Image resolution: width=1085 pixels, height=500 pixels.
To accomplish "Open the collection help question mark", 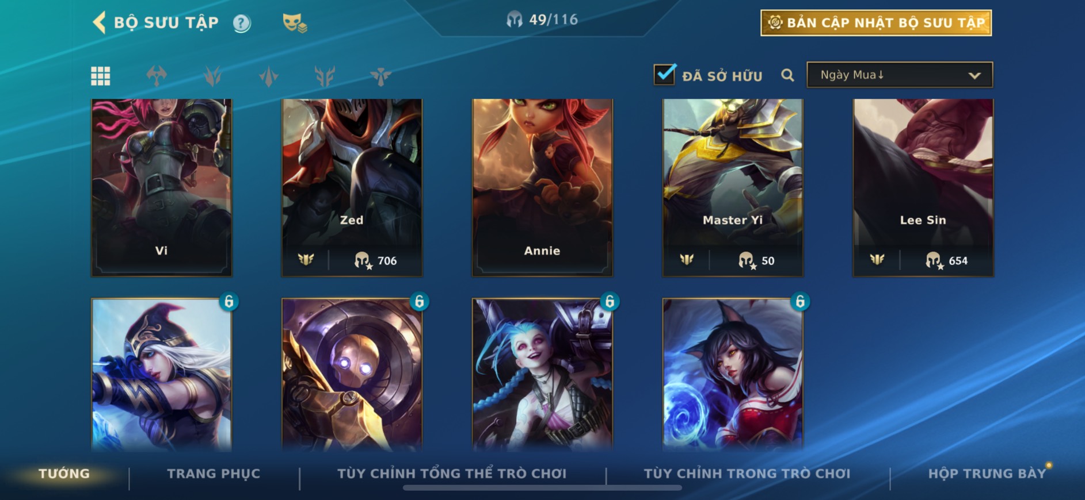I will coord(242,23).
